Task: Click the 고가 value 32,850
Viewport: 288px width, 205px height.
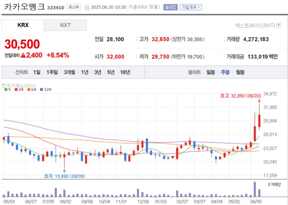Action: (x=160, y=39)
